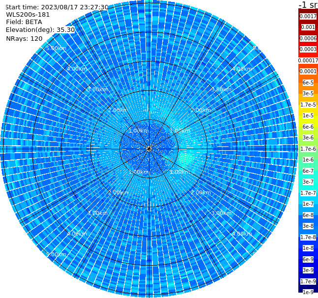
Task: Click the sr unit title above color bar
Action: click(x=308, y=4)
